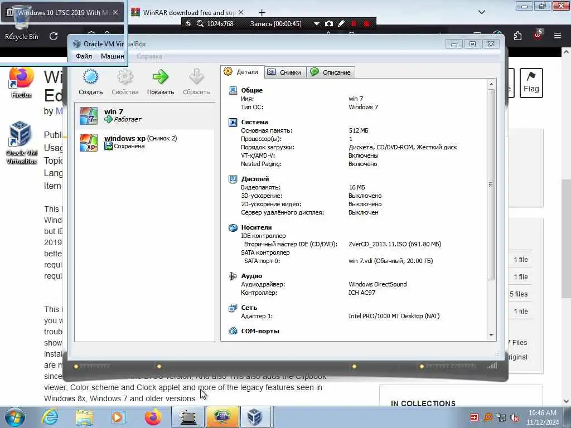Open File Explorer from the taskbar

[84, 417]
